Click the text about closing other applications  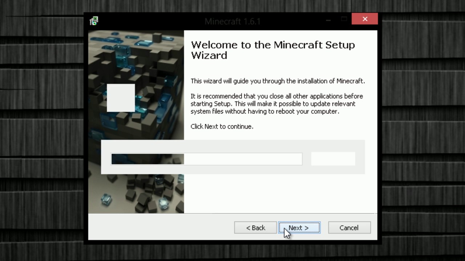pos(277,104)
